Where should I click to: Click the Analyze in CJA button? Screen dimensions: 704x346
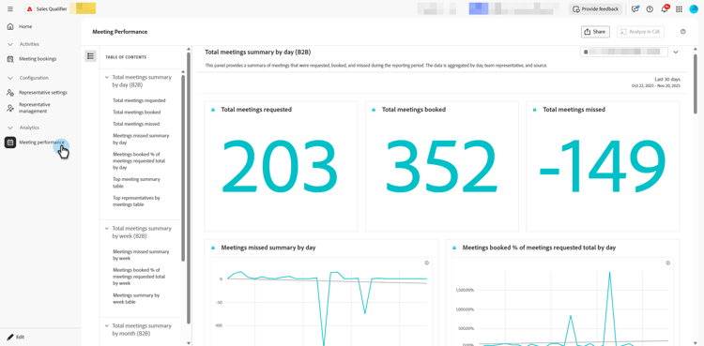pyautogui.click(x=640, y=32)
